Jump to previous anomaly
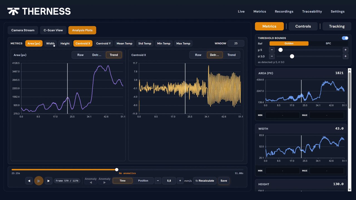 tap(91, 181)
